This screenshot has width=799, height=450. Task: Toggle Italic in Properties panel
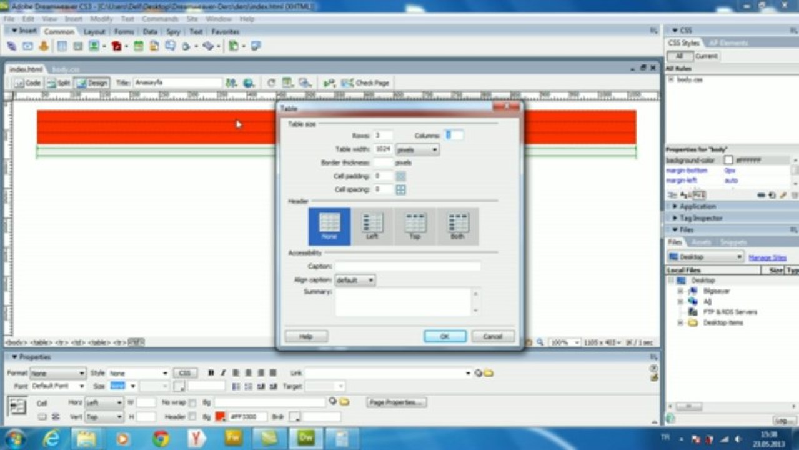(x=222, y=373)
